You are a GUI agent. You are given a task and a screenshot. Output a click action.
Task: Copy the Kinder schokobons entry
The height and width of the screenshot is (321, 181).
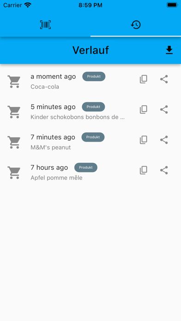[144, 109]
